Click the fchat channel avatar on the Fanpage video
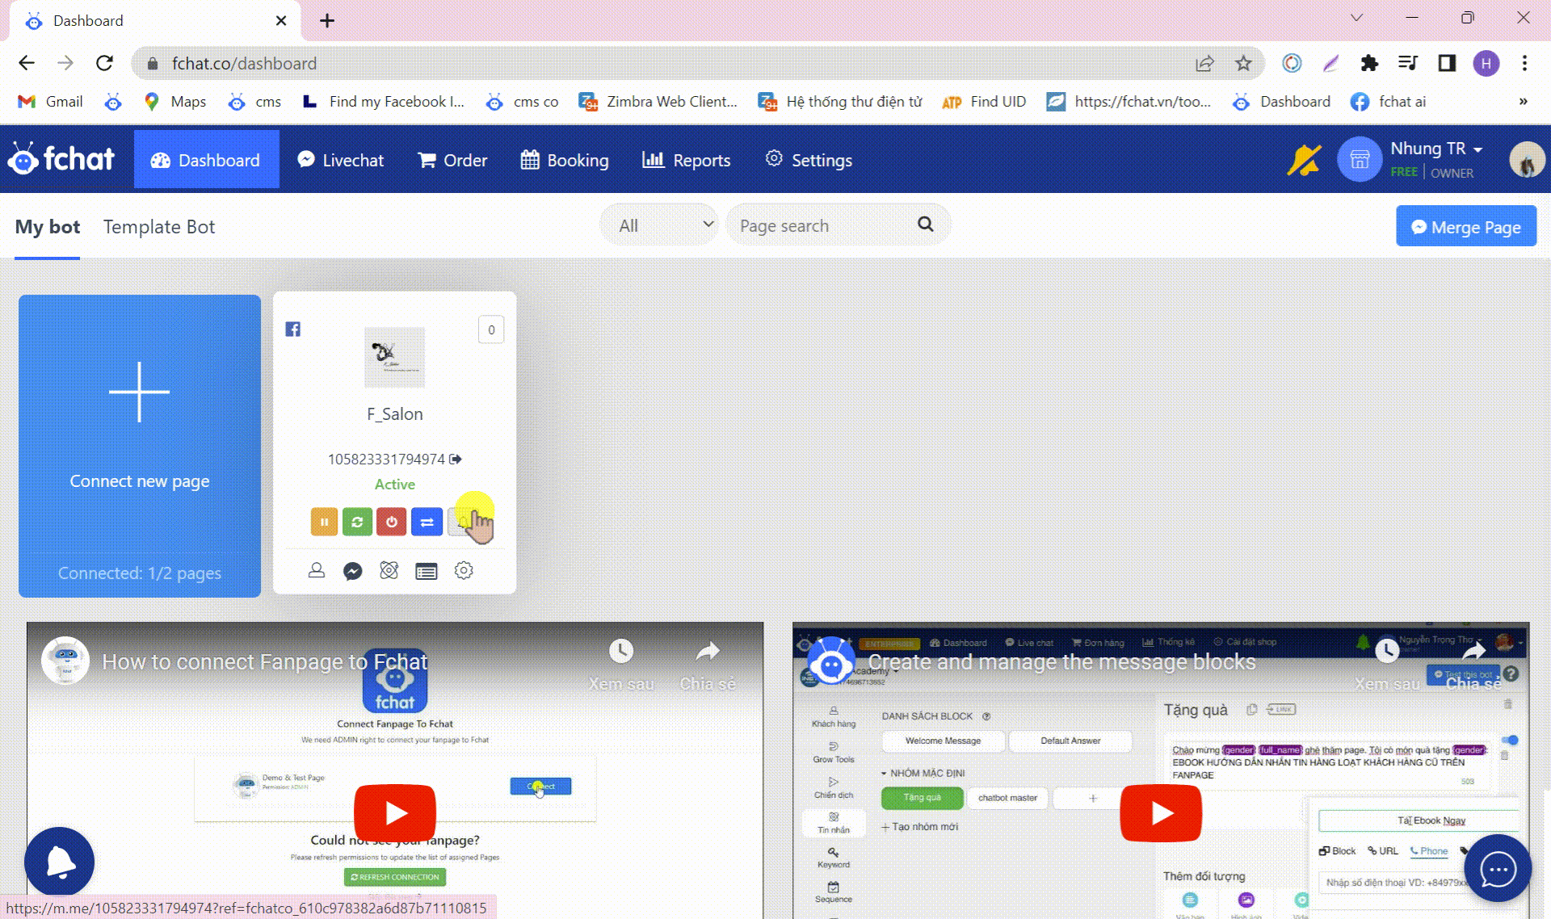 coord(65,661)
